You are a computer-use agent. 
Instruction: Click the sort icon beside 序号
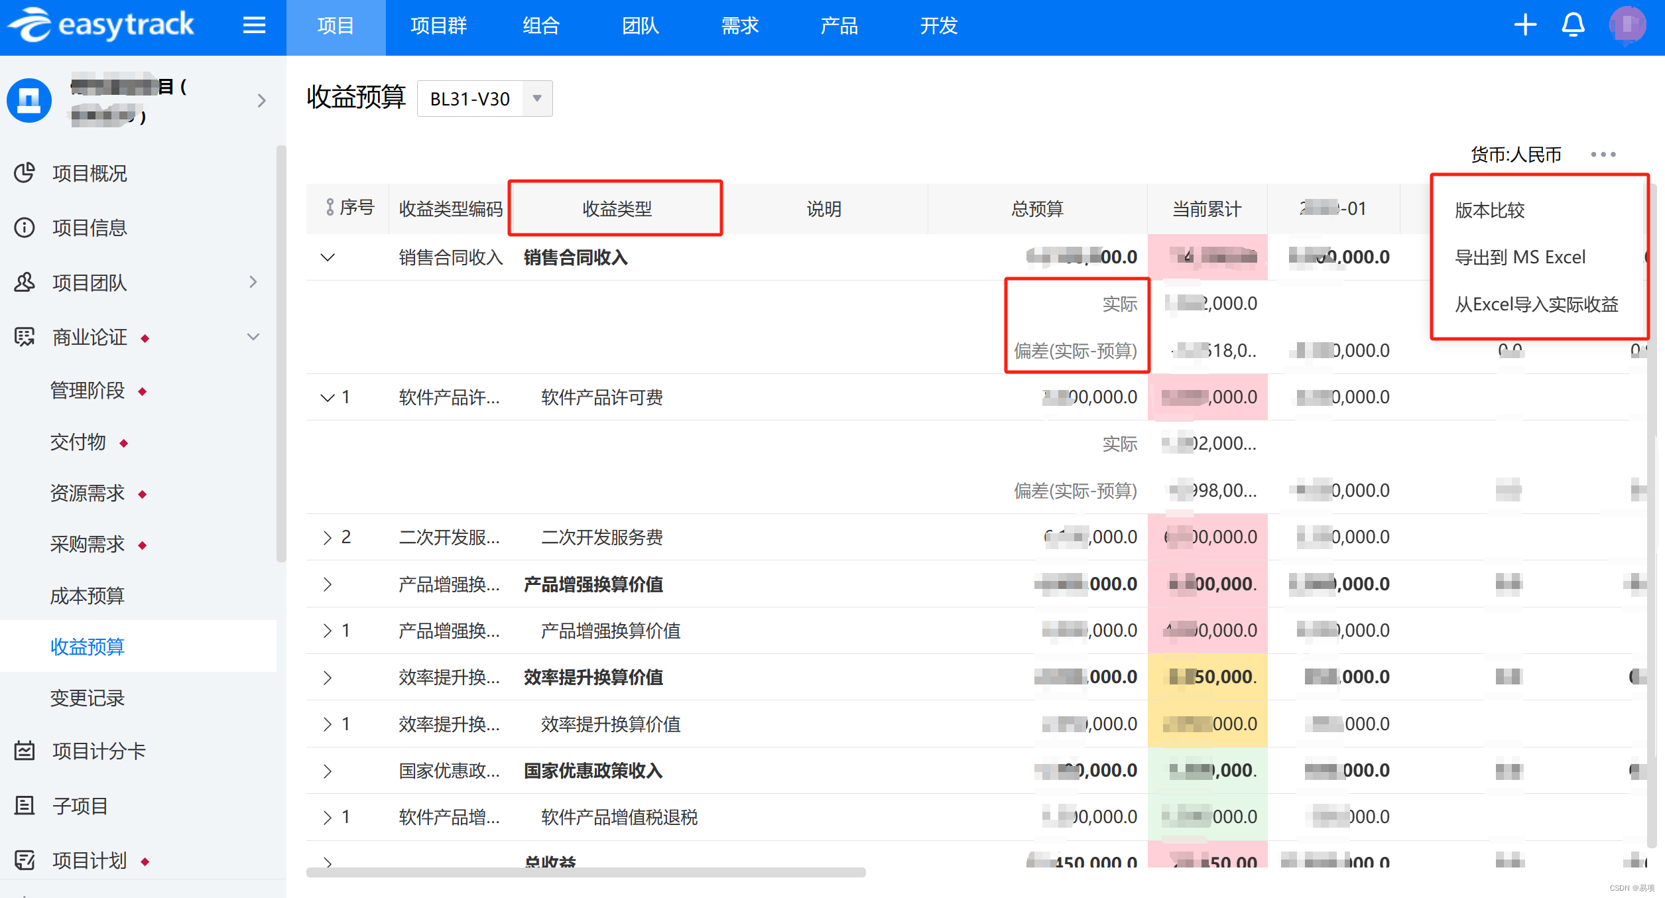(330, 208)
